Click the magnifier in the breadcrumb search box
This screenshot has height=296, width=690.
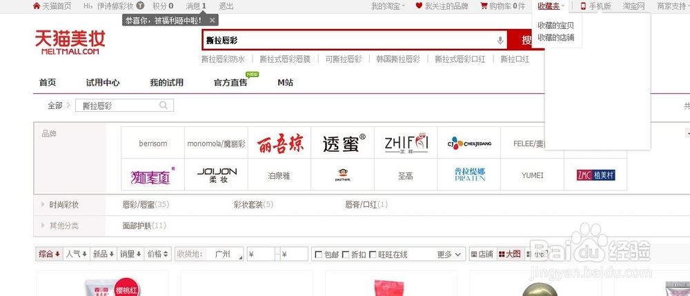(164, 105)
